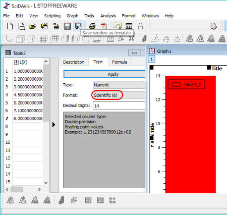
Task: Toggle layer 1 button in Graph1
Action: point(151,59)
